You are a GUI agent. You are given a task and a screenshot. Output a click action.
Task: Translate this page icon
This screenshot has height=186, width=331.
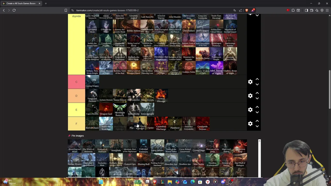coord(235,10)
